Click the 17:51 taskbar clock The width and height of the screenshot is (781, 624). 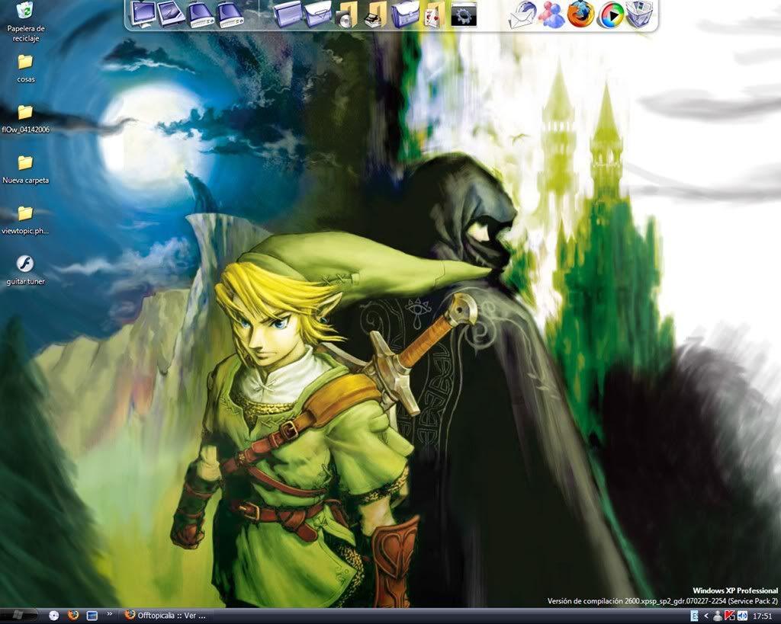point(761,616)
